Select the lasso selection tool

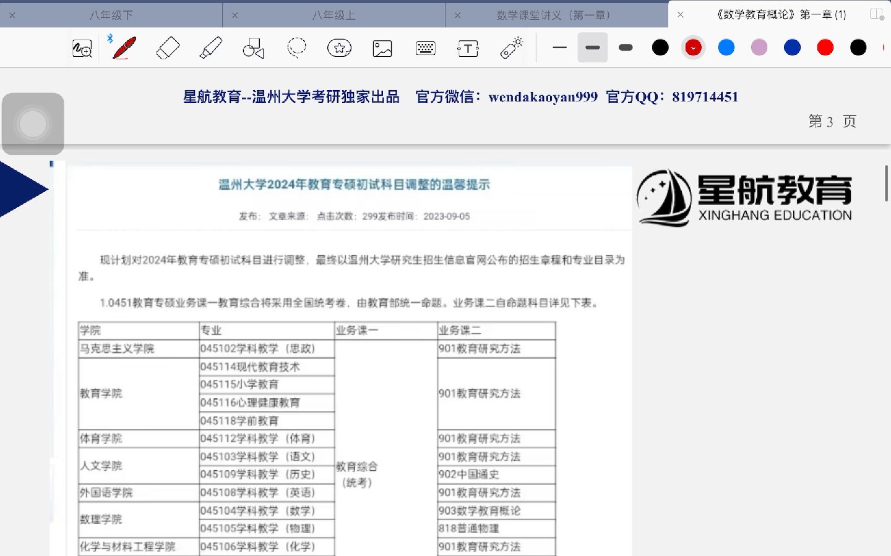point(297,48)
